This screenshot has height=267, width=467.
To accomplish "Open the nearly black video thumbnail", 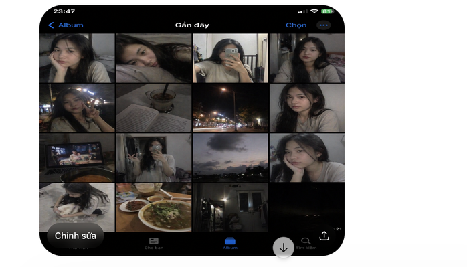I will [307, 207].
